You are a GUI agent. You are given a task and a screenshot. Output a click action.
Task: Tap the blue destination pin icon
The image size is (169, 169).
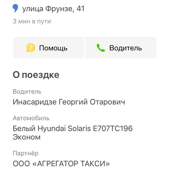[15, 8]
